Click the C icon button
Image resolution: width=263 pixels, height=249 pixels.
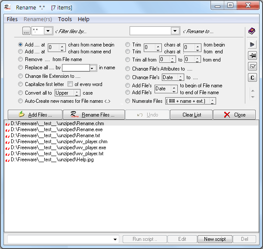[252, 78]
